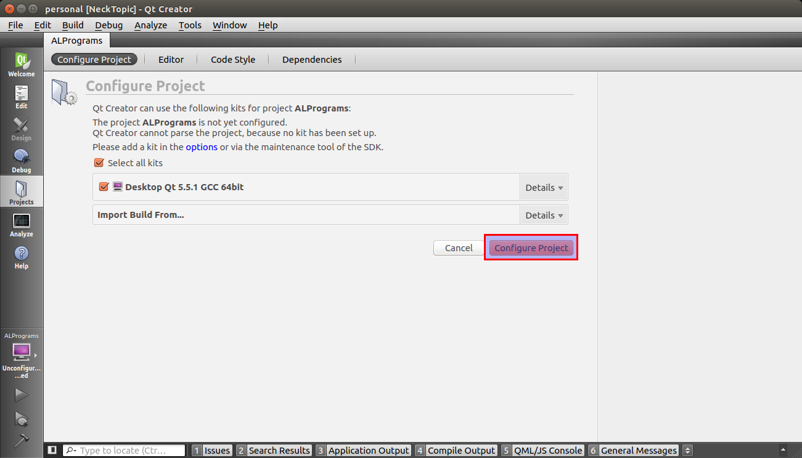Start debugging with the bug-play icon
Image resolution: width=802 pixels, height=458 pixels.
[22, 419]
